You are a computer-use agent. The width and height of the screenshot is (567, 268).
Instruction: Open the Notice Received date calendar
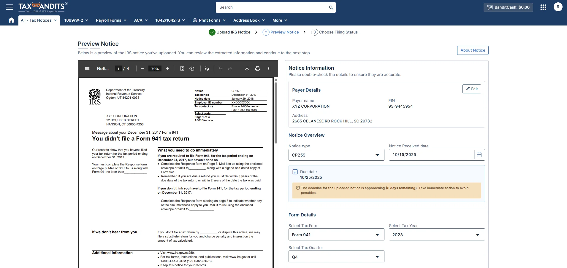(x=479, y=155)
